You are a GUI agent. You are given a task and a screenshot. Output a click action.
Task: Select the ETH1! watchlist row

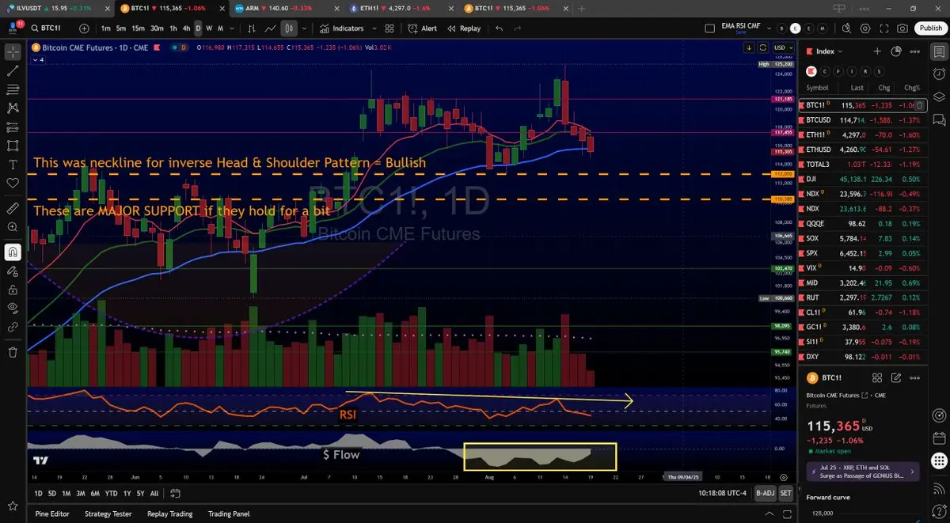tap(862, 135)
